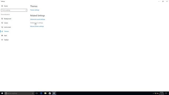The image size is (169, 95).
Task: Click the Settings gear taskbar icon
Action: [54, 93]
